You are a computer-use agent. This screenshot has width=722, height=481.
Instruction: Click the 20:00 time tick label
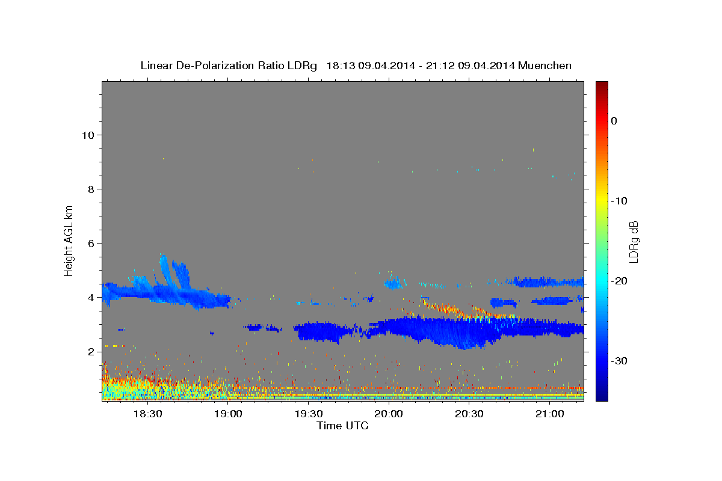pyautogui.click(x=389, y=414)
